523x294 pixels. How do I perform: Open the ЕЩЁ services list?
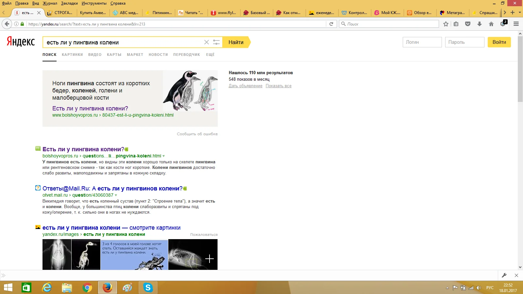(x=210, y=55)
